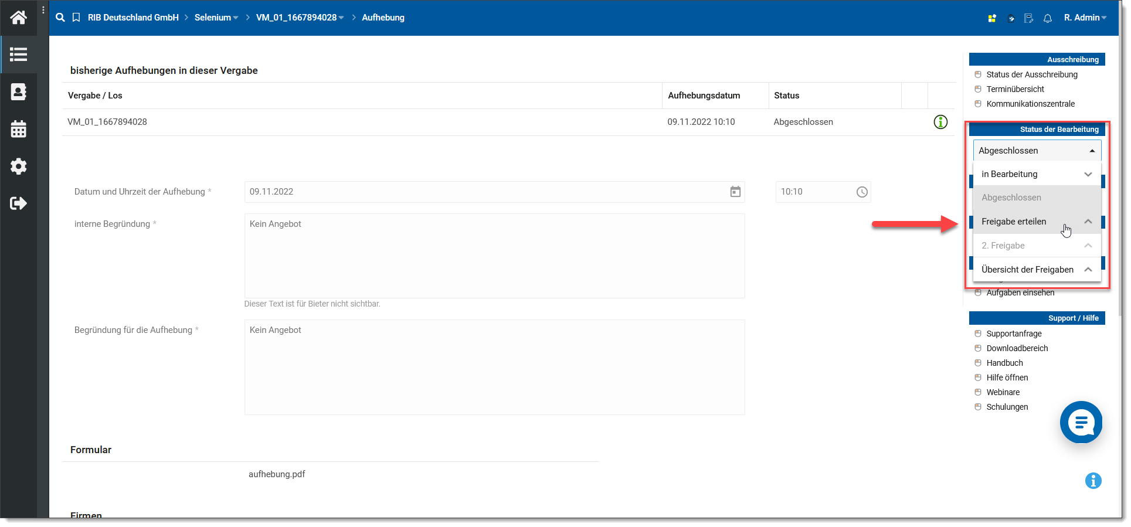Open the settings gear in sidebar
1131x527 pixels.
[18, 166]
